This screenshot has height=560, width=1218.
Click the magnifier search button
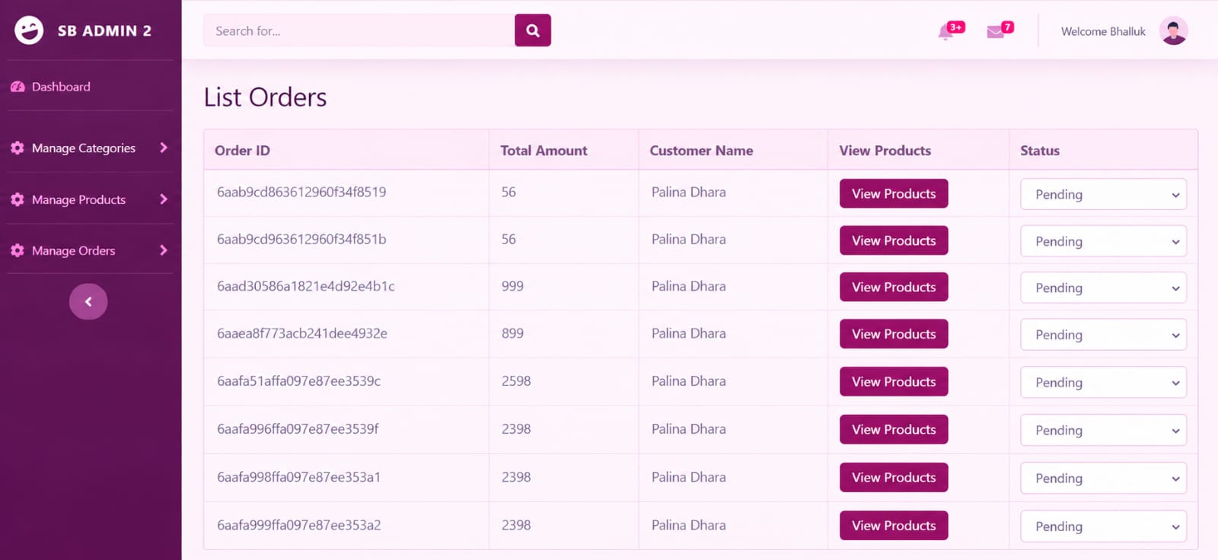[x=533, y=30]
